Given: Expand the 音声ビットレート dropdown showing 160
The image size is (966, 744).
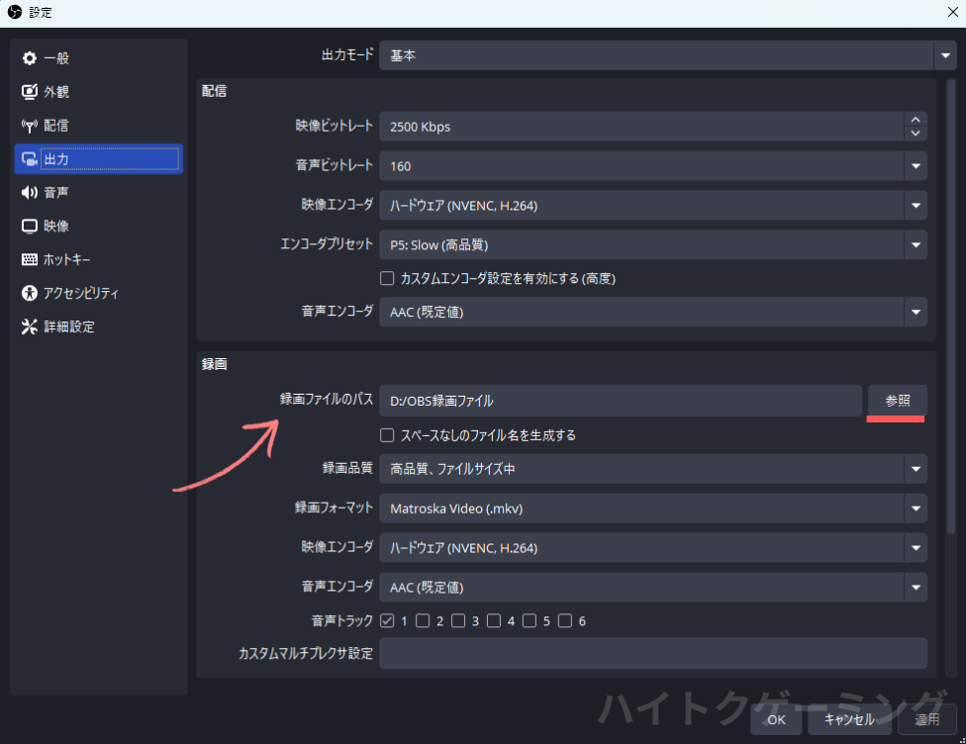Looking at the screenshot, I should 653,166.
